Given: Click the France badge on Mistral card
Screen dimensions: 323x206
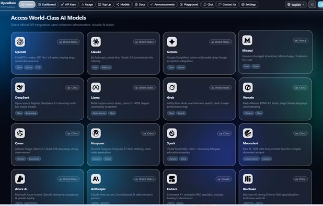Looking at the screenshot, I should (301, 41).
